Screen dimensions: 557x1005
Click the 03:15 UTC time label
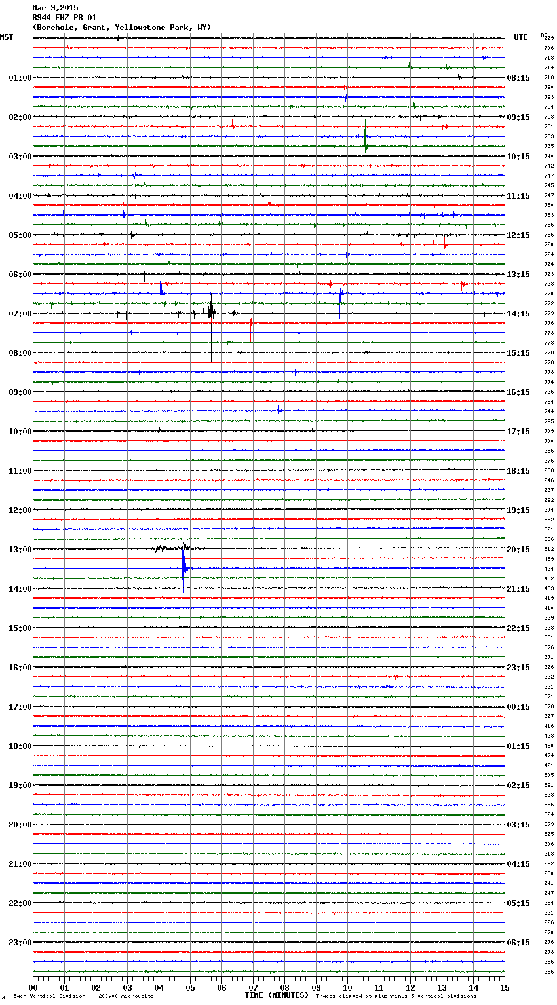(518, 825)
